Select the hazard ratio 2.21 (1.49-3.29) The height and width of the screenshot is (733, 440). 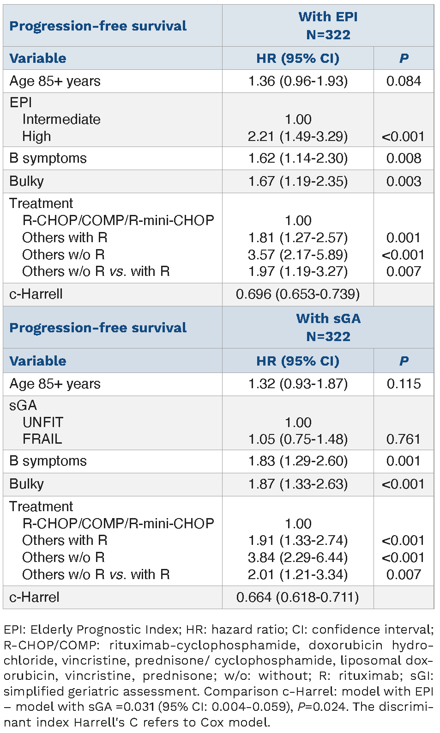(298, 136)
